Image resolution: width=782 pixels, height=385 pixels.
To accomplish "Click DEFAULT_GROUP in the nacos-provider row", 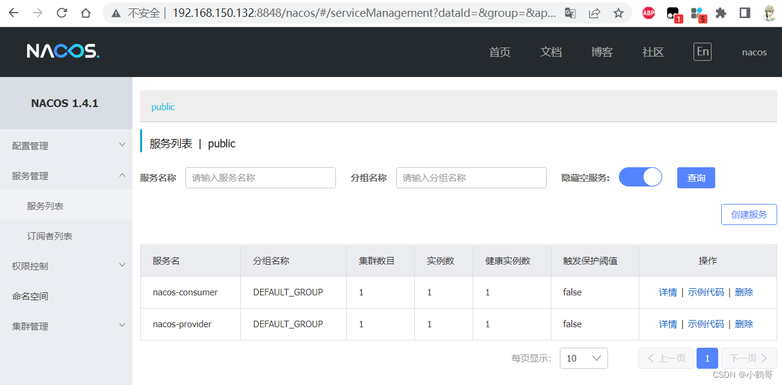I will tap(288, 324).
